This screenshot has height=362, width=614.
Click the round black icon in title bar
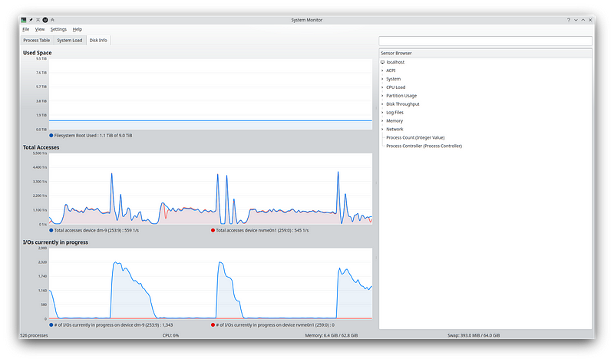pos(45,20)
